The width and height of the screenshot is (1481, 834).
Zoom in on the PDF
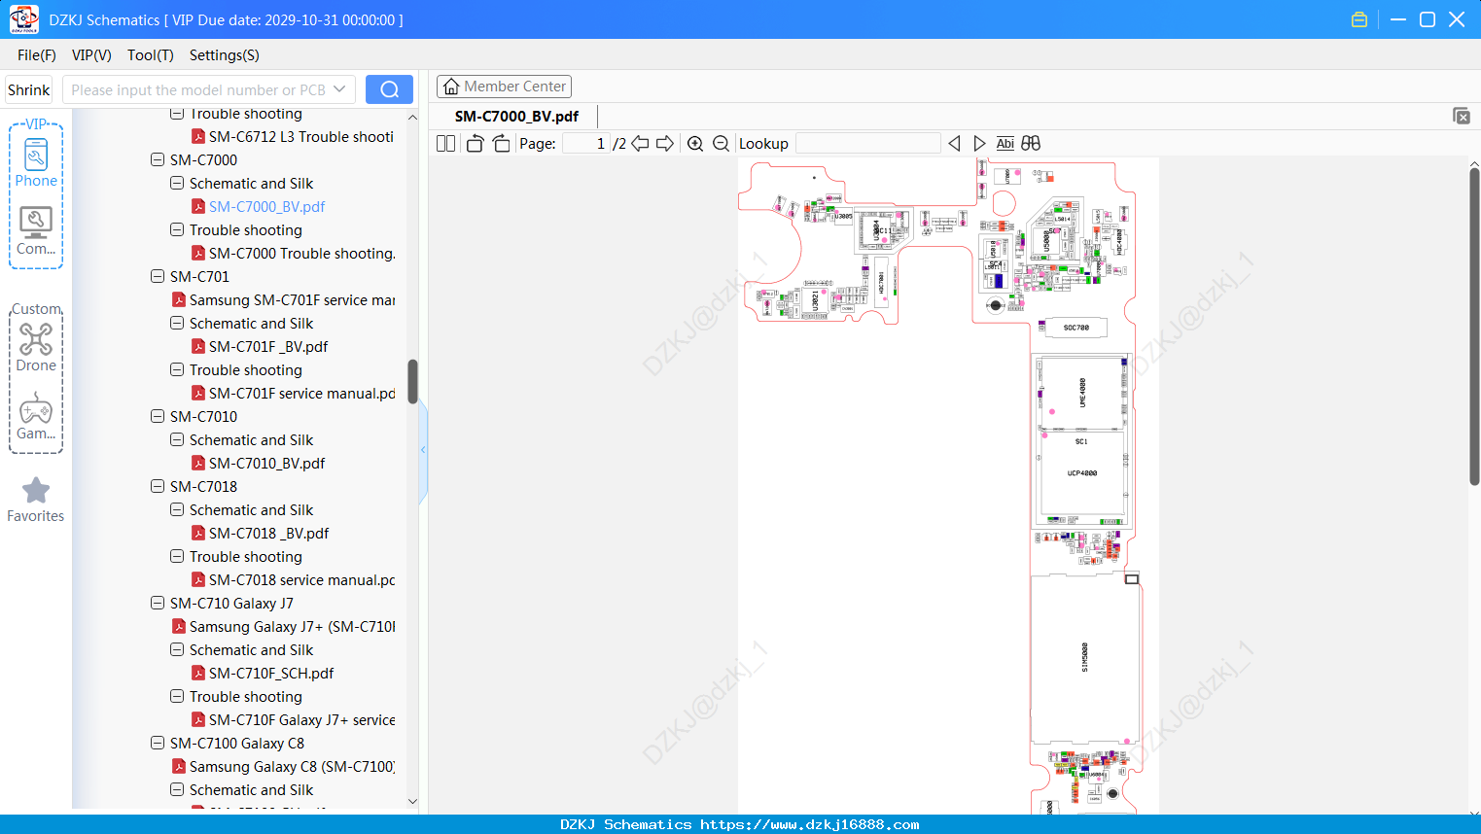pos(695,144)
